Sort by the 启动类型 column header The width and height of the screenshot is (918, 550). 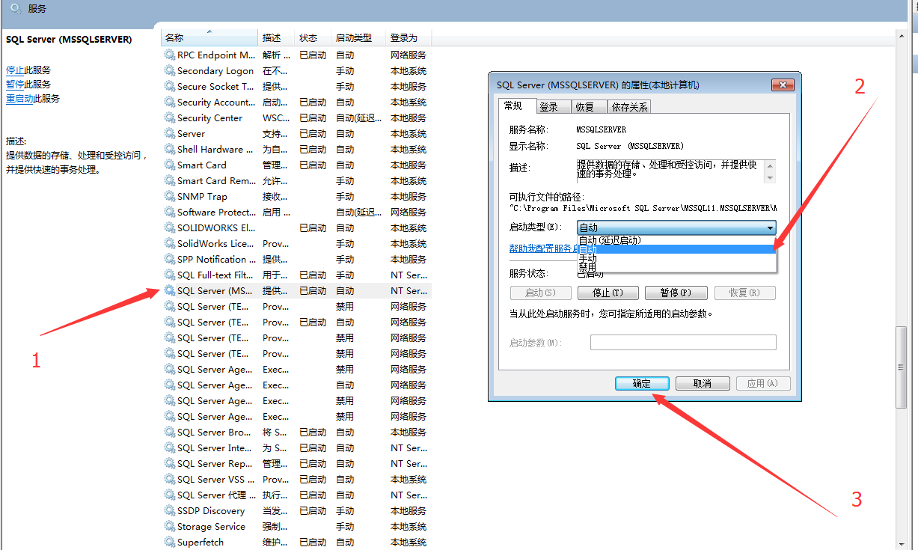tap(359, 37)
